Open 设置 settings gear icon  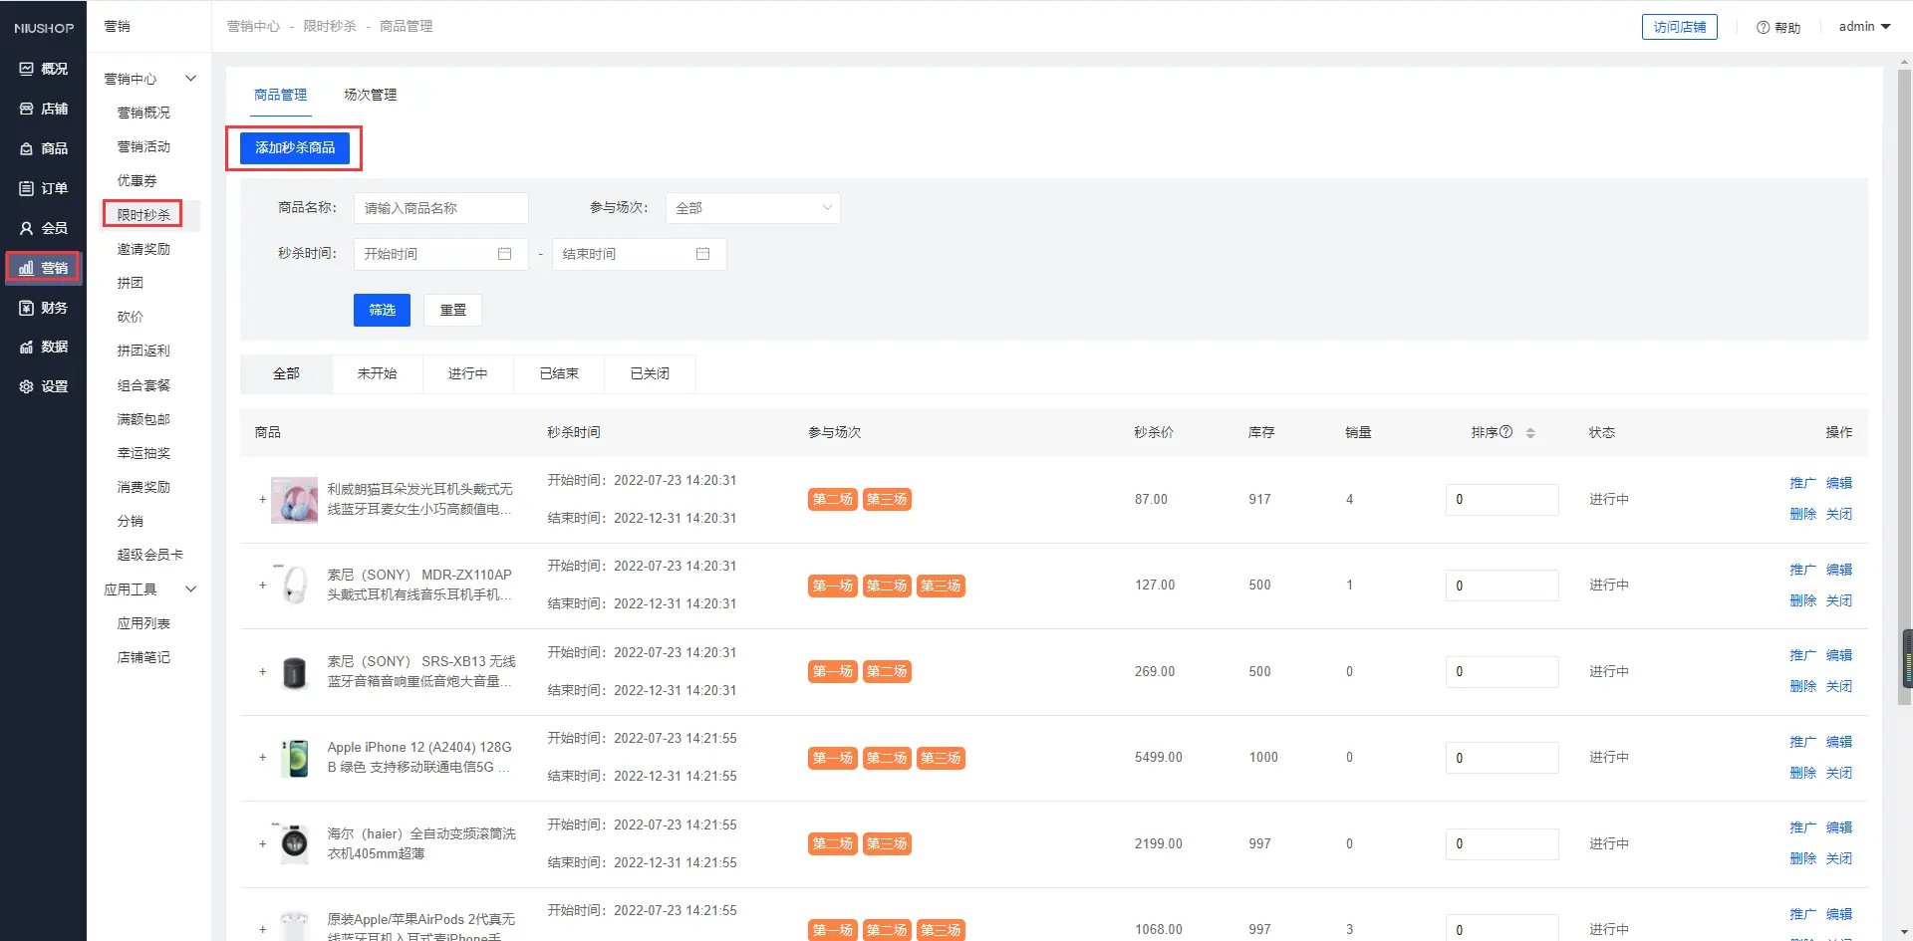coord(27,386)
